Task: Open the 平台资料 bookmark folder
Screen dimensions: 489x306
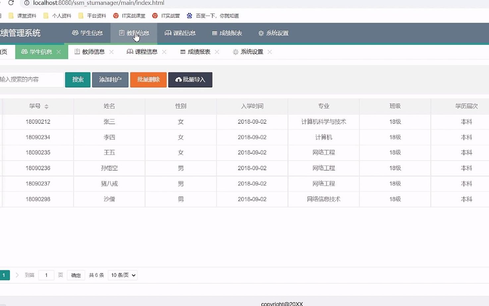Action: pyautogui.click(x=92, y=16)
